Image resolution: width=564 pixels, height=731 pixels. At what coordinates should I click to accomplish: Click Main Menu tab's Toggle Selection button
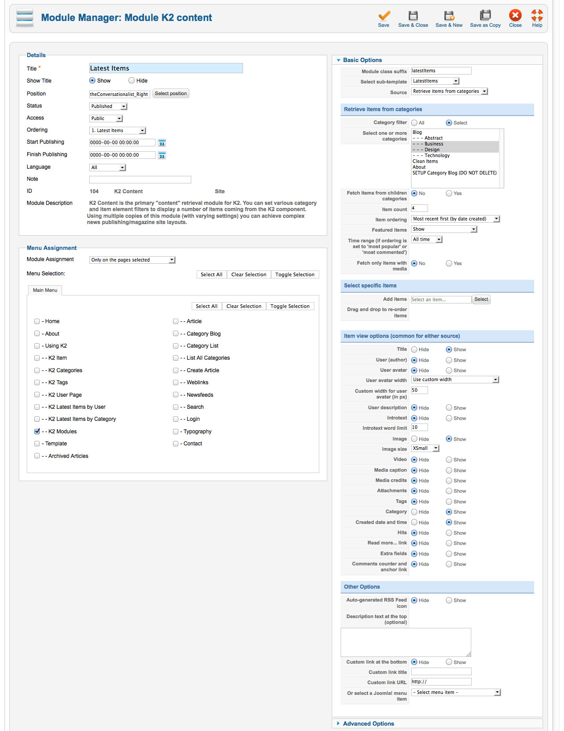point(290,306)
